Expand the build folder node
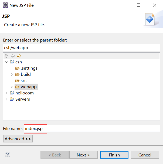 tap(12, 74)
